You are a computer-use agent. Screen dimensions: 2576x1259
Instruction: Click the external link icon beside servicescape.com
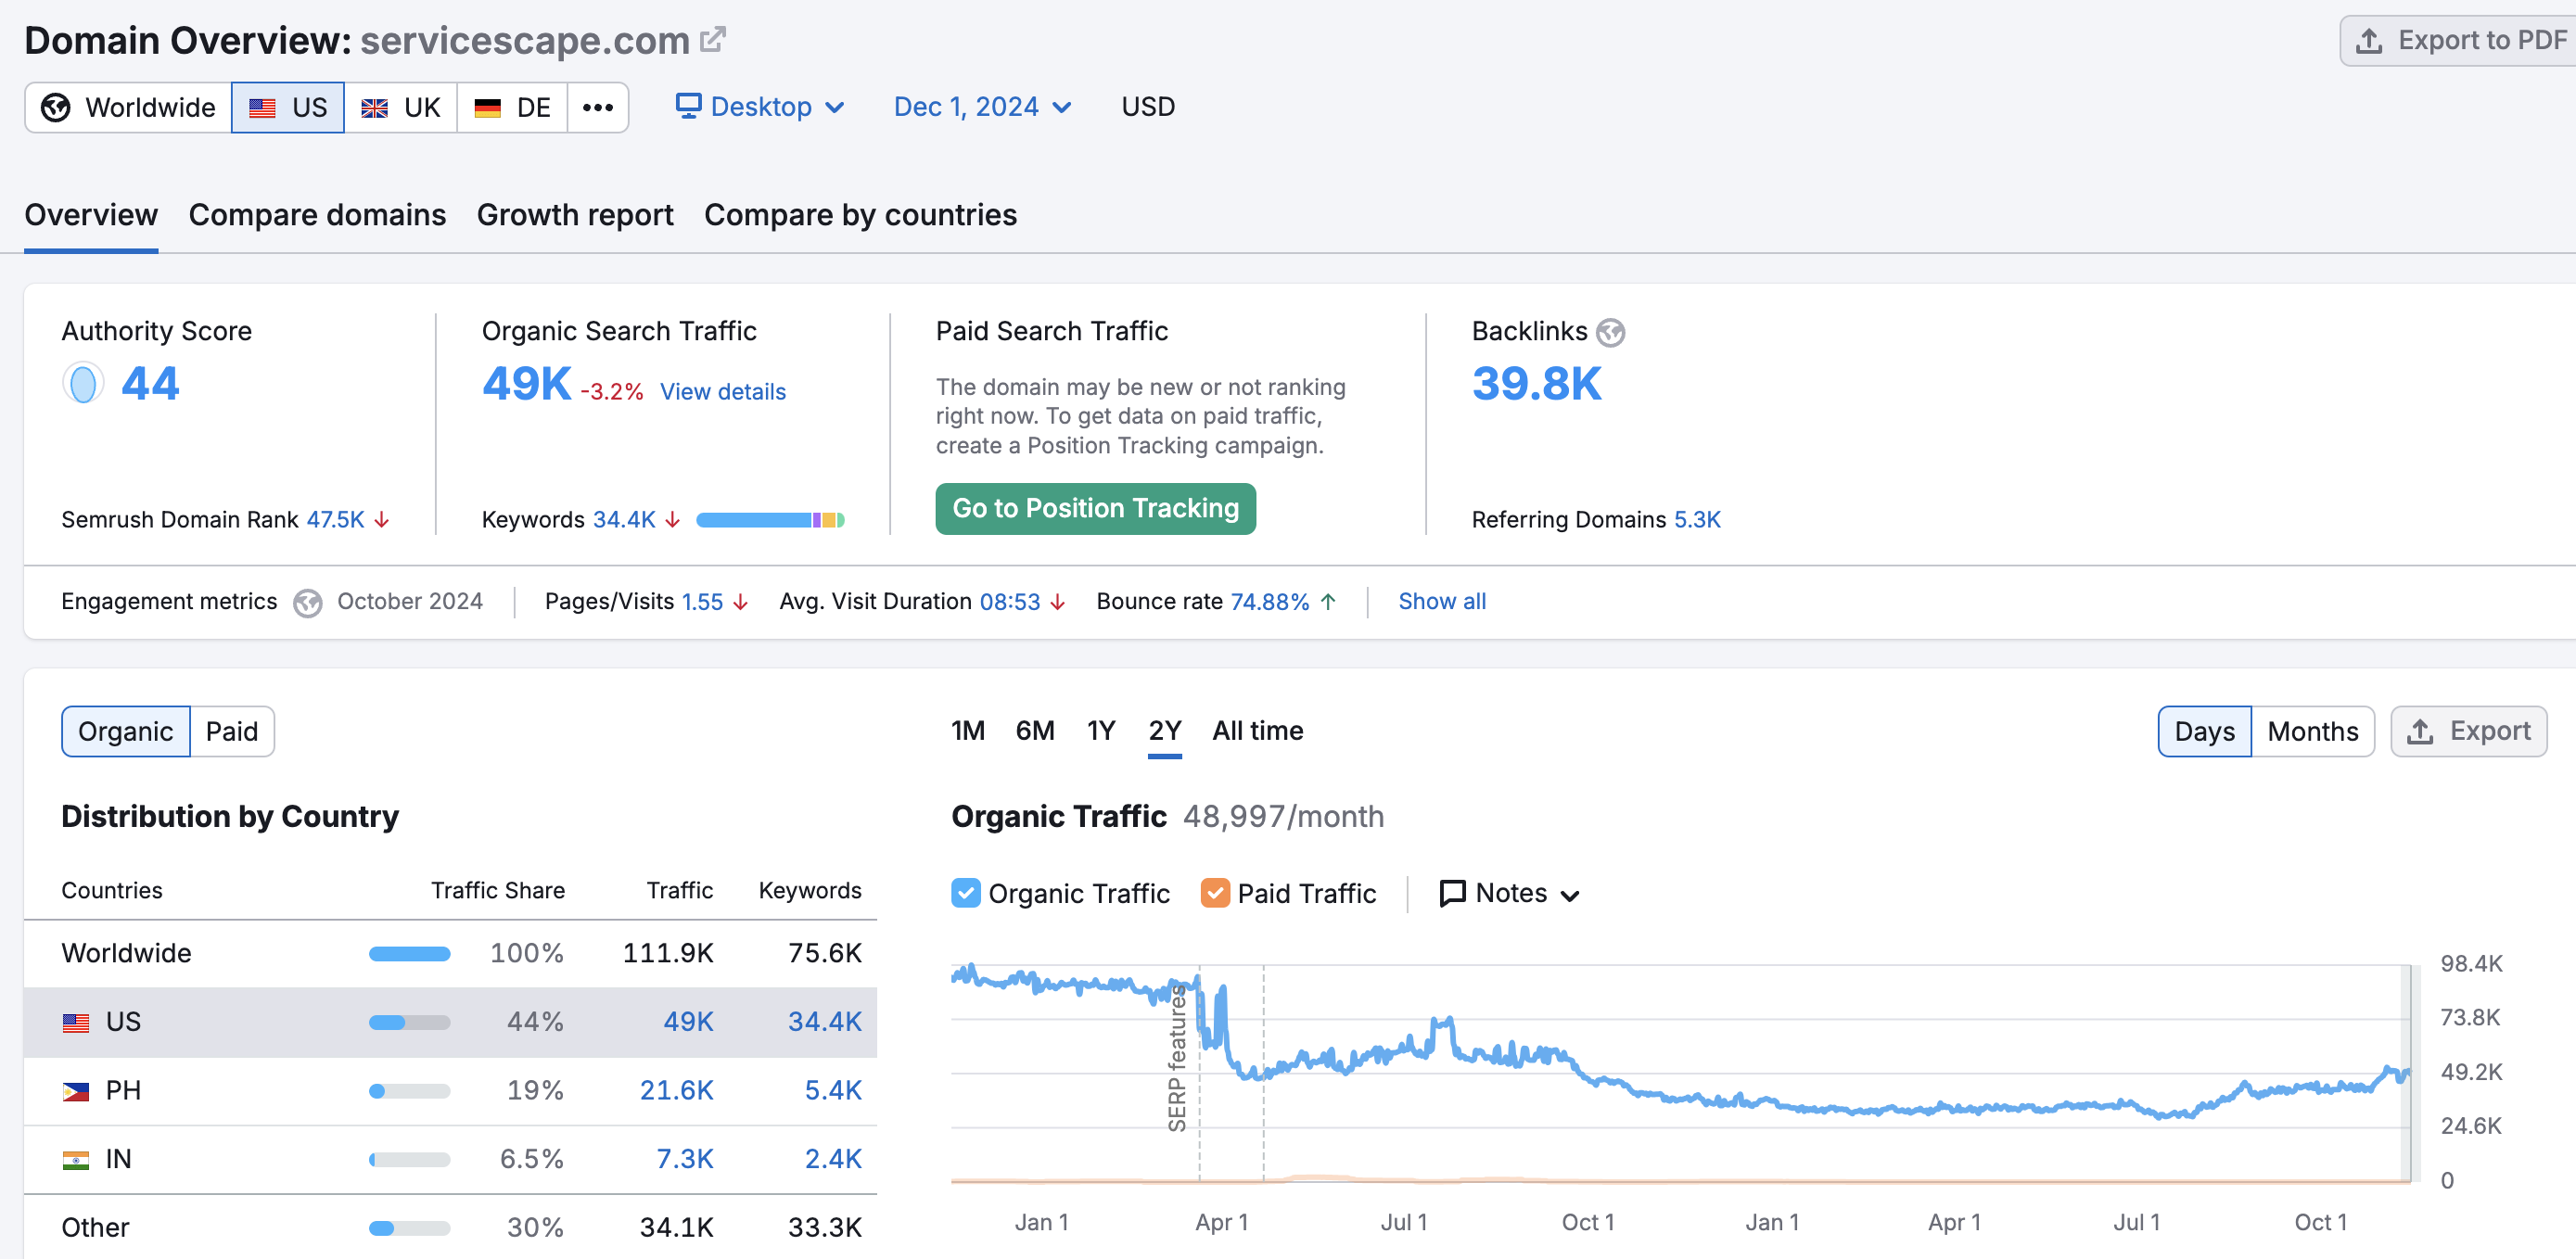tap(712, 40)
